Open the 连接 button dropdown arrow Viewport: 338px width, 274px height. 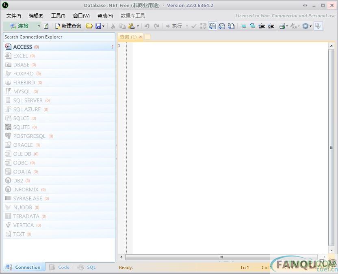(39, 26)
